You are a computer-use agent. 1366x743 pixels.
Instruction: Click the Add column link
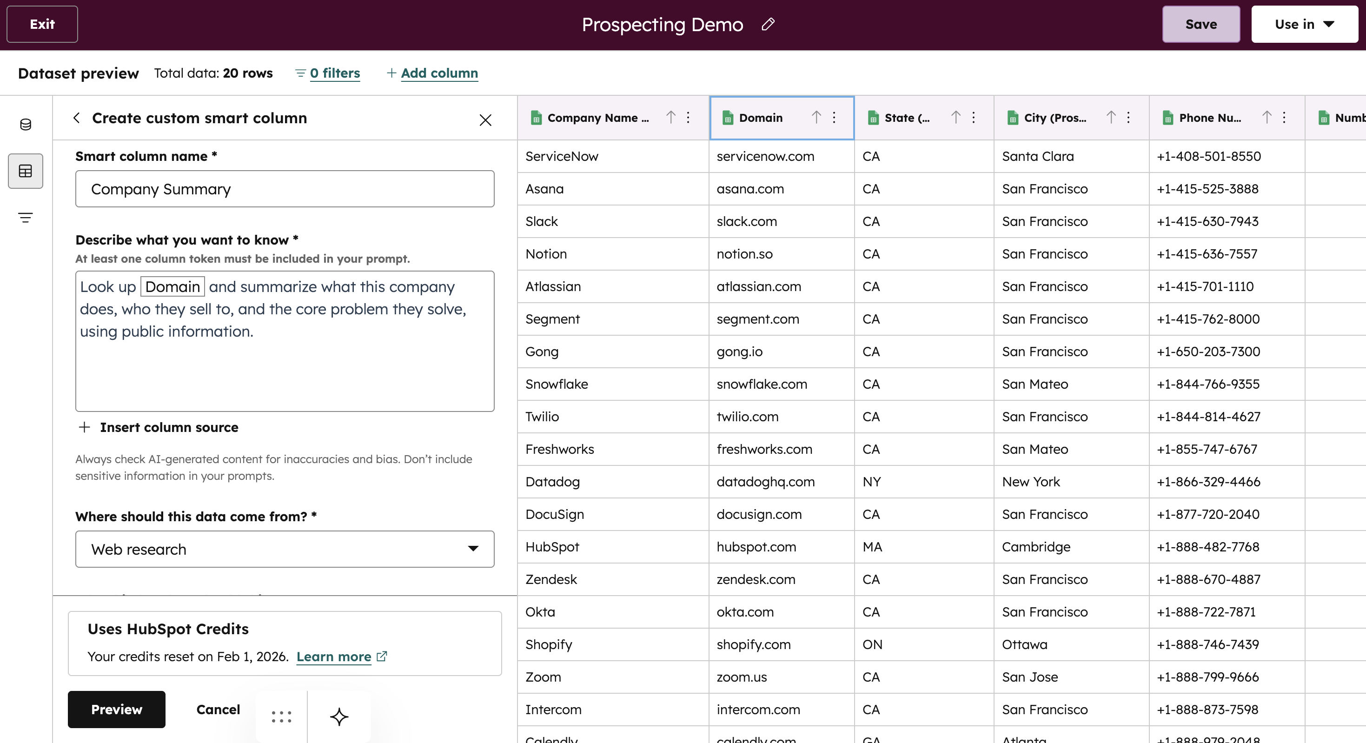click(438, 73)
